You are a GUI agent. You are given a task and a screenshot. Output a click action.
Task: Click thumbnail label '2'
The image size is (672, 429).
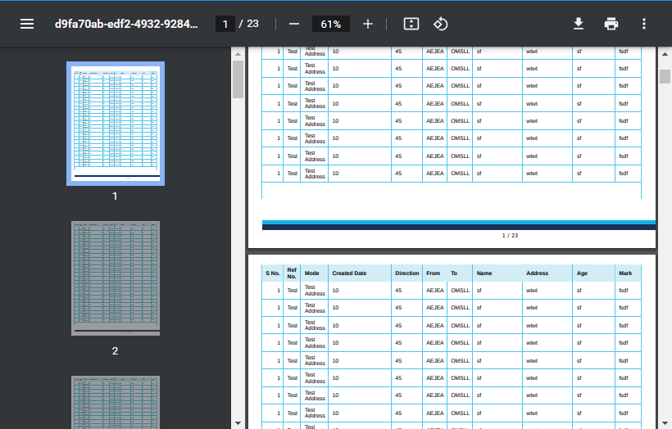point(115,350)
